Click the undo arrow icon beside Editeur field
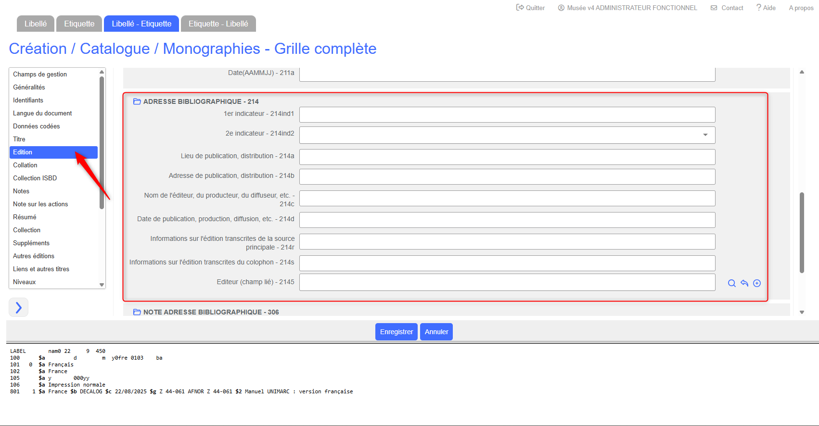Image resolution: width=819 pixels, height=426 pixels. pyautogui.click(x=744, y=283)
